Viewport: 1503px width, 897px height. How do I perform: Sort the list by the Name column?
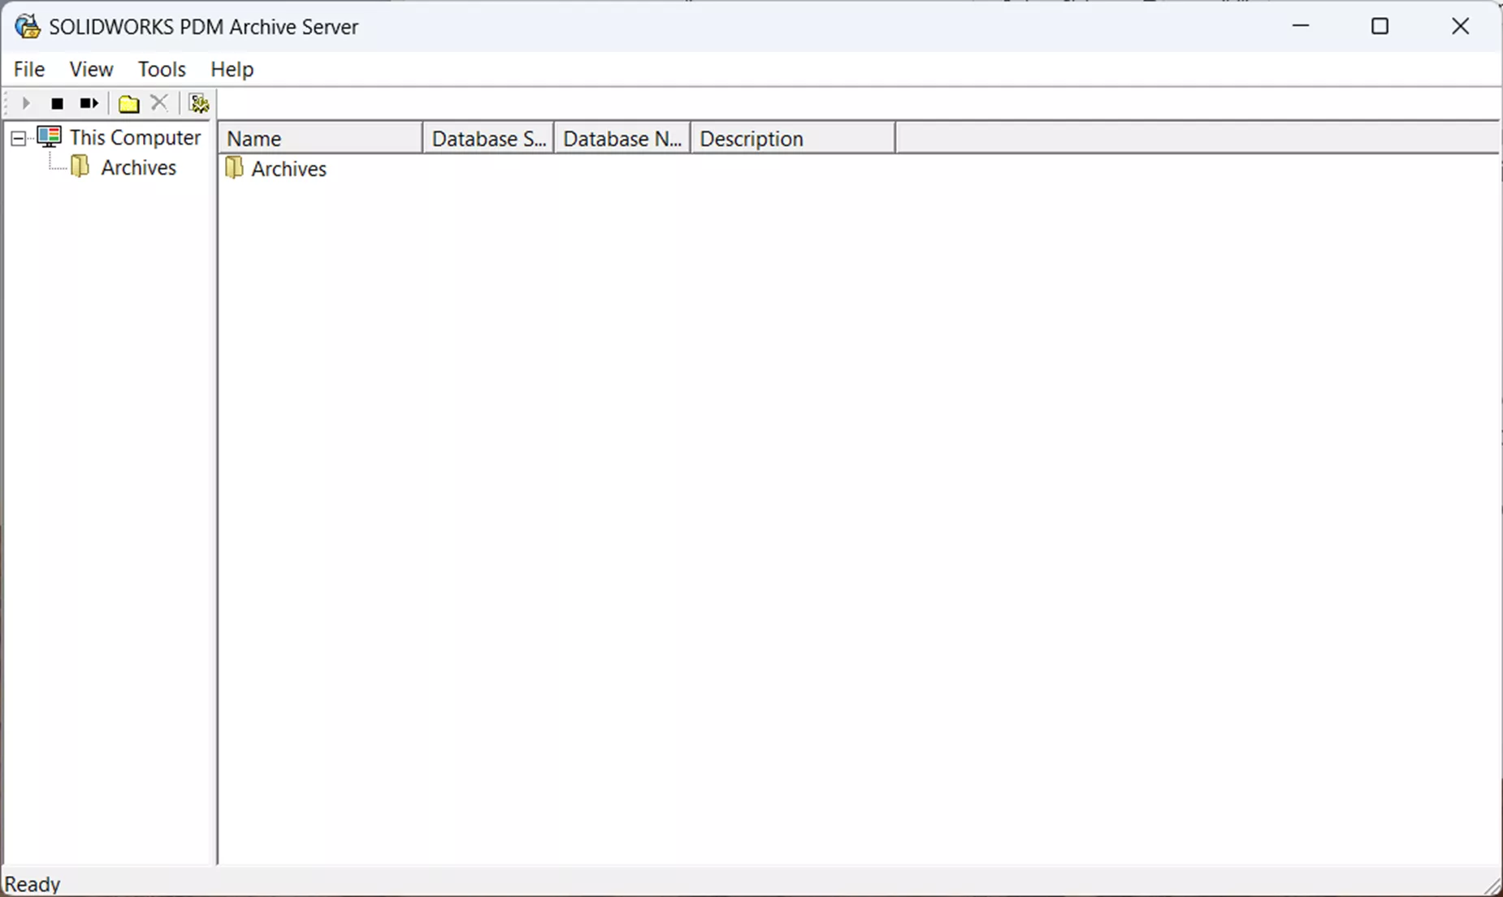pos(319,137)
